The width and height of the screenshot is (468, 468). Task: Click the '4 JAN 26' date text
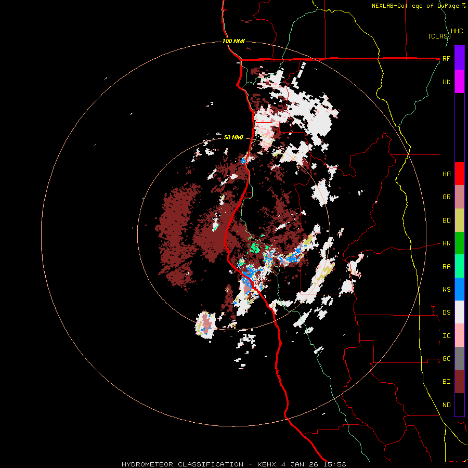pyautogui.click(x=300, y=464)
